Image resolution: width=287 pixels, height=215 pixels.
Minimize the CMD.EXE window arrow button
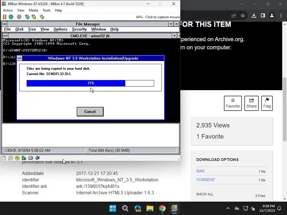174,36
